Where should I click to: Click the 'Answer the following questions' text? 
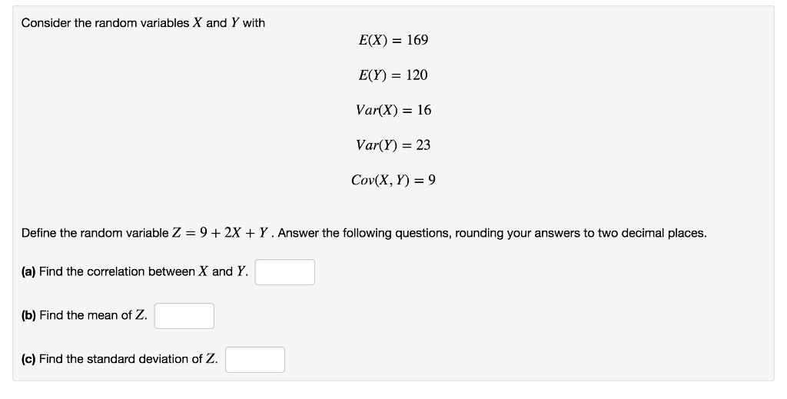click(364, 233)
